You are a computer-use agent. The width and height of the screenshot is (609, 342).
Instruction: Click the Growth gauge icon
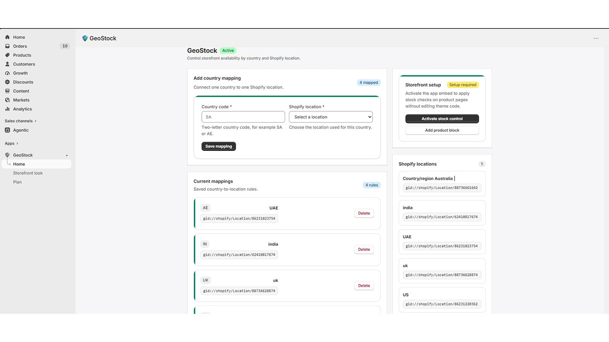click(7, 73)
